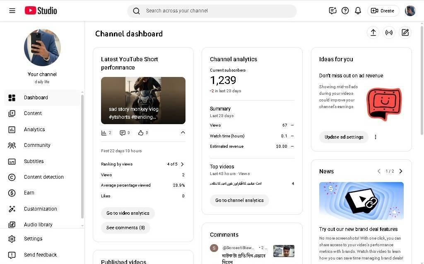Click the Go live broadcast icon
Viewport: 424px width, 264px height.
click(x=389, y=33)
